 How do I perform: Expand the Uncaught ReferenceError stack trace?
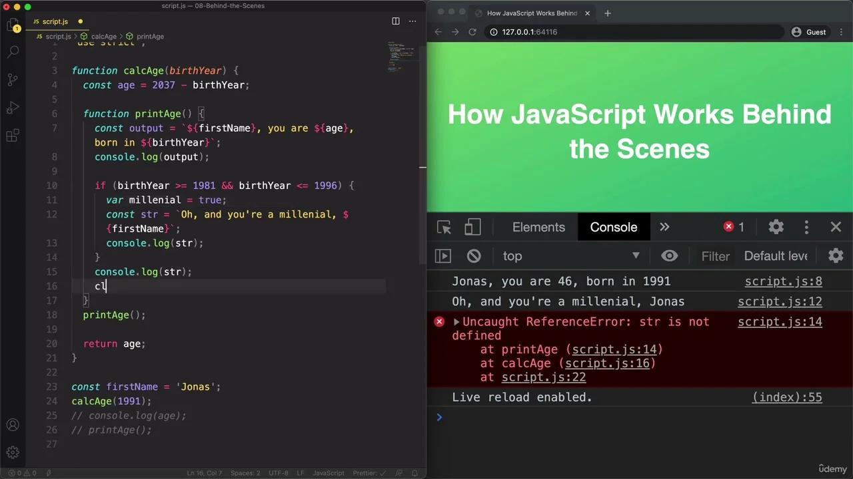(456, 322)
